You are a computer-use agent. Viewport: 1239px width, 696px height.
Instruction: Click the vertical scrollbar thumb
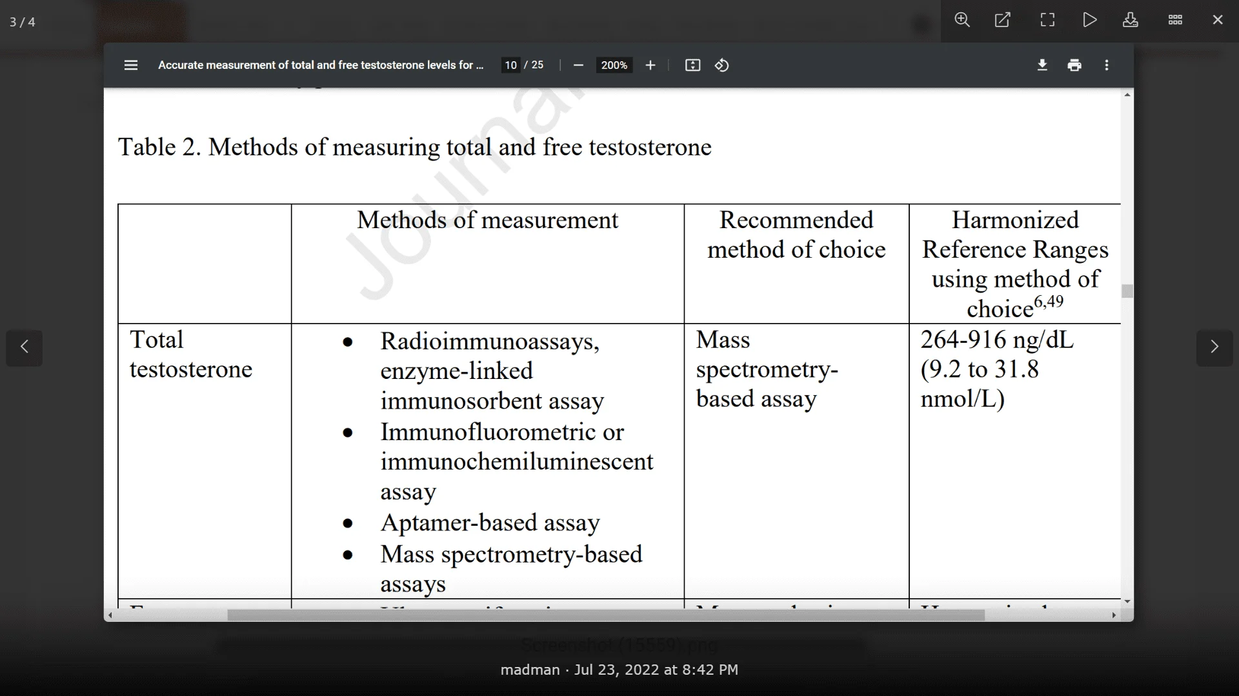tap(1127, 291)
